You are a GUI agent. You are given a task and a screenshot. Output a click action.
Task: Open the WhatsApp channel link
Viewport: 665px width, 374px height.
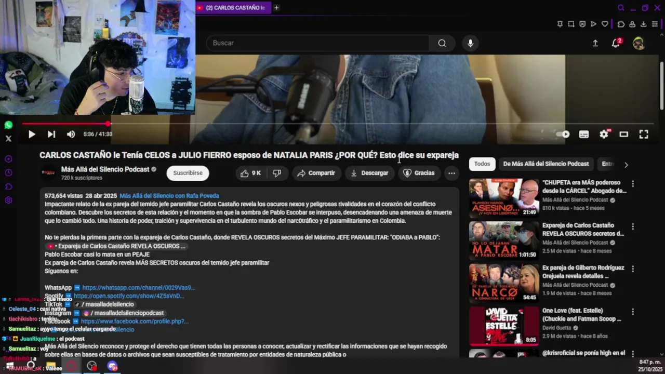click(139, 287)
